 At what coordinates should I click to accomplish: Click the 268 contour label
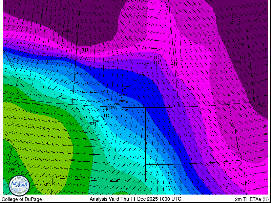coord(161,55)
